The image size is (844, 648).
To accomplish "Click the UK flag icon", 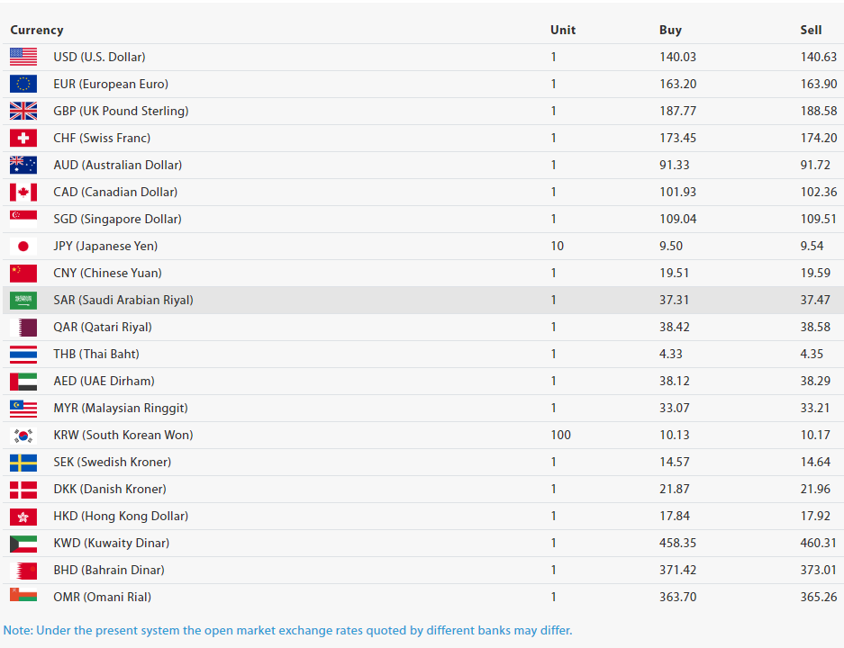I will pyautogui.click(x=23, y=111).
